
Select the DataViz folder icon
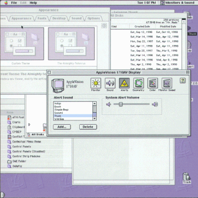point(9,166)
